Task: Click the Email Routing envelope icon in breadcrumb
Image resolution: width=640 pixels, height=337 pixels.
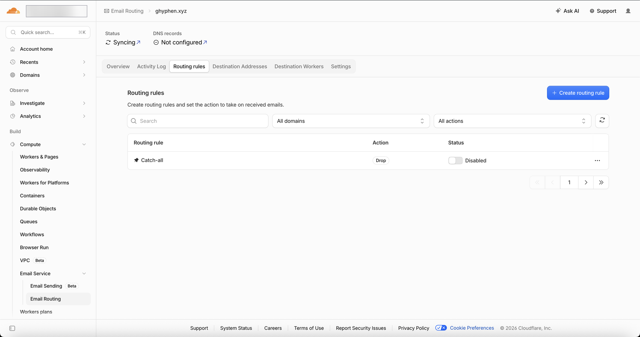Action: (x=107, y=11)
